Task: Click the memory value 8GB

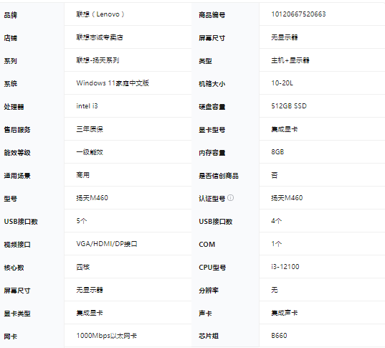Action: click(x=277, y=152)
